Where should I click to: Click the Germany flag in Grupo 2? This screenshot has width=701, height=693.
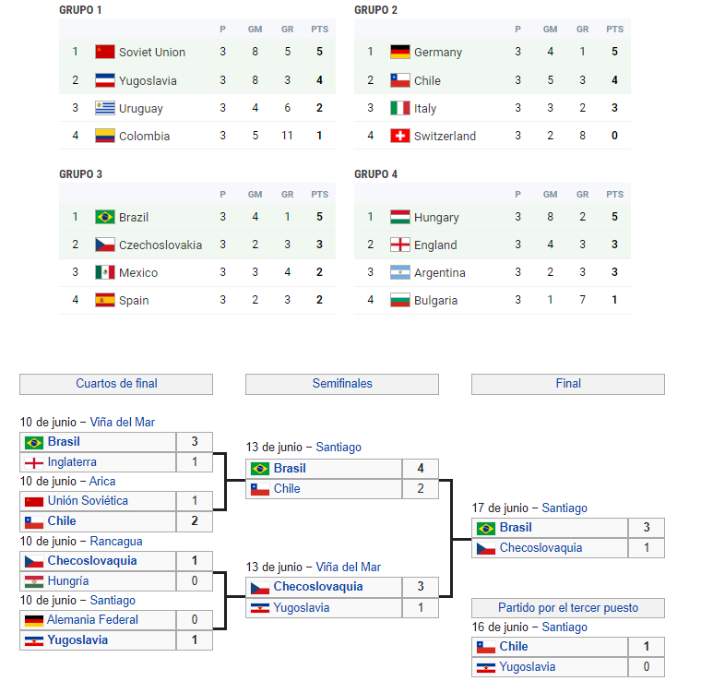pos(400,52)
